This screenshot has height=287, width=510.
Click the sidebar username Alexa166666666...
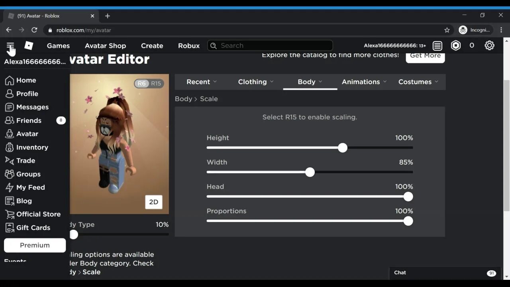(35, 61)
